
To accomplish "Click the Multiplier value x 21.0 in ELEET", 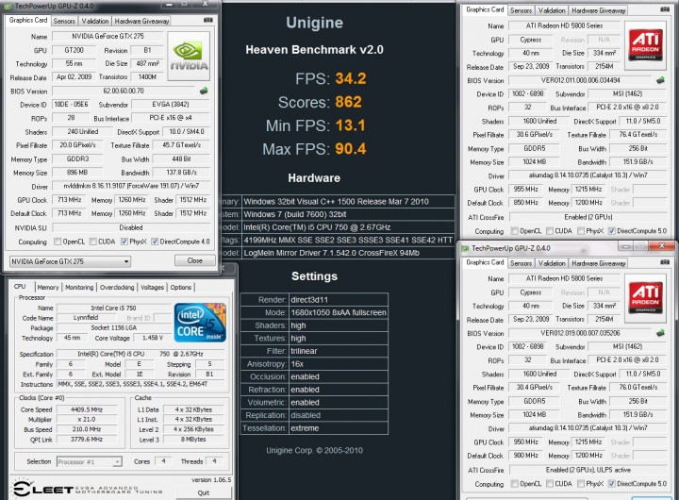I will click(x=86, y=420).
